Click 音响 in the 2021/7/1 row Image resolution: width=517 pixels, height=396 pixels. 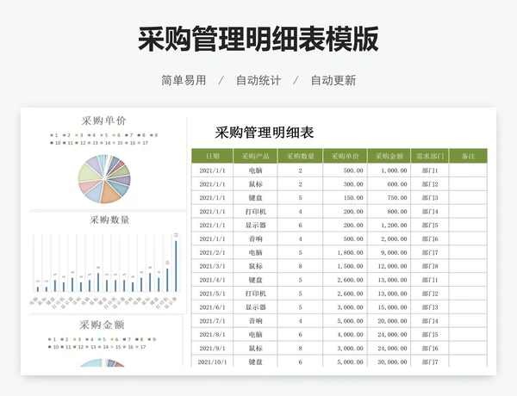click(256, 321)
